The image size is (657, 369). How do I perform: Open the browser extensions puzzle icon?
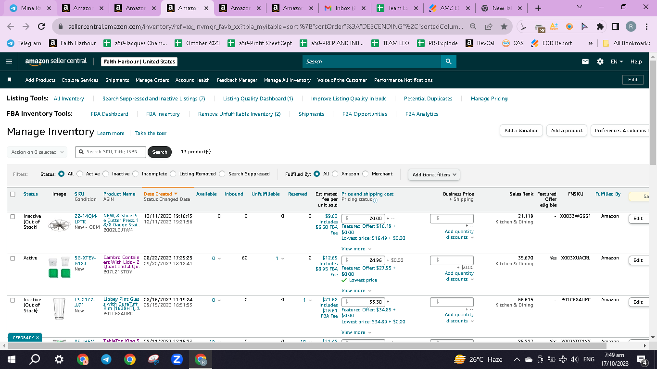[x=600, y=26]
